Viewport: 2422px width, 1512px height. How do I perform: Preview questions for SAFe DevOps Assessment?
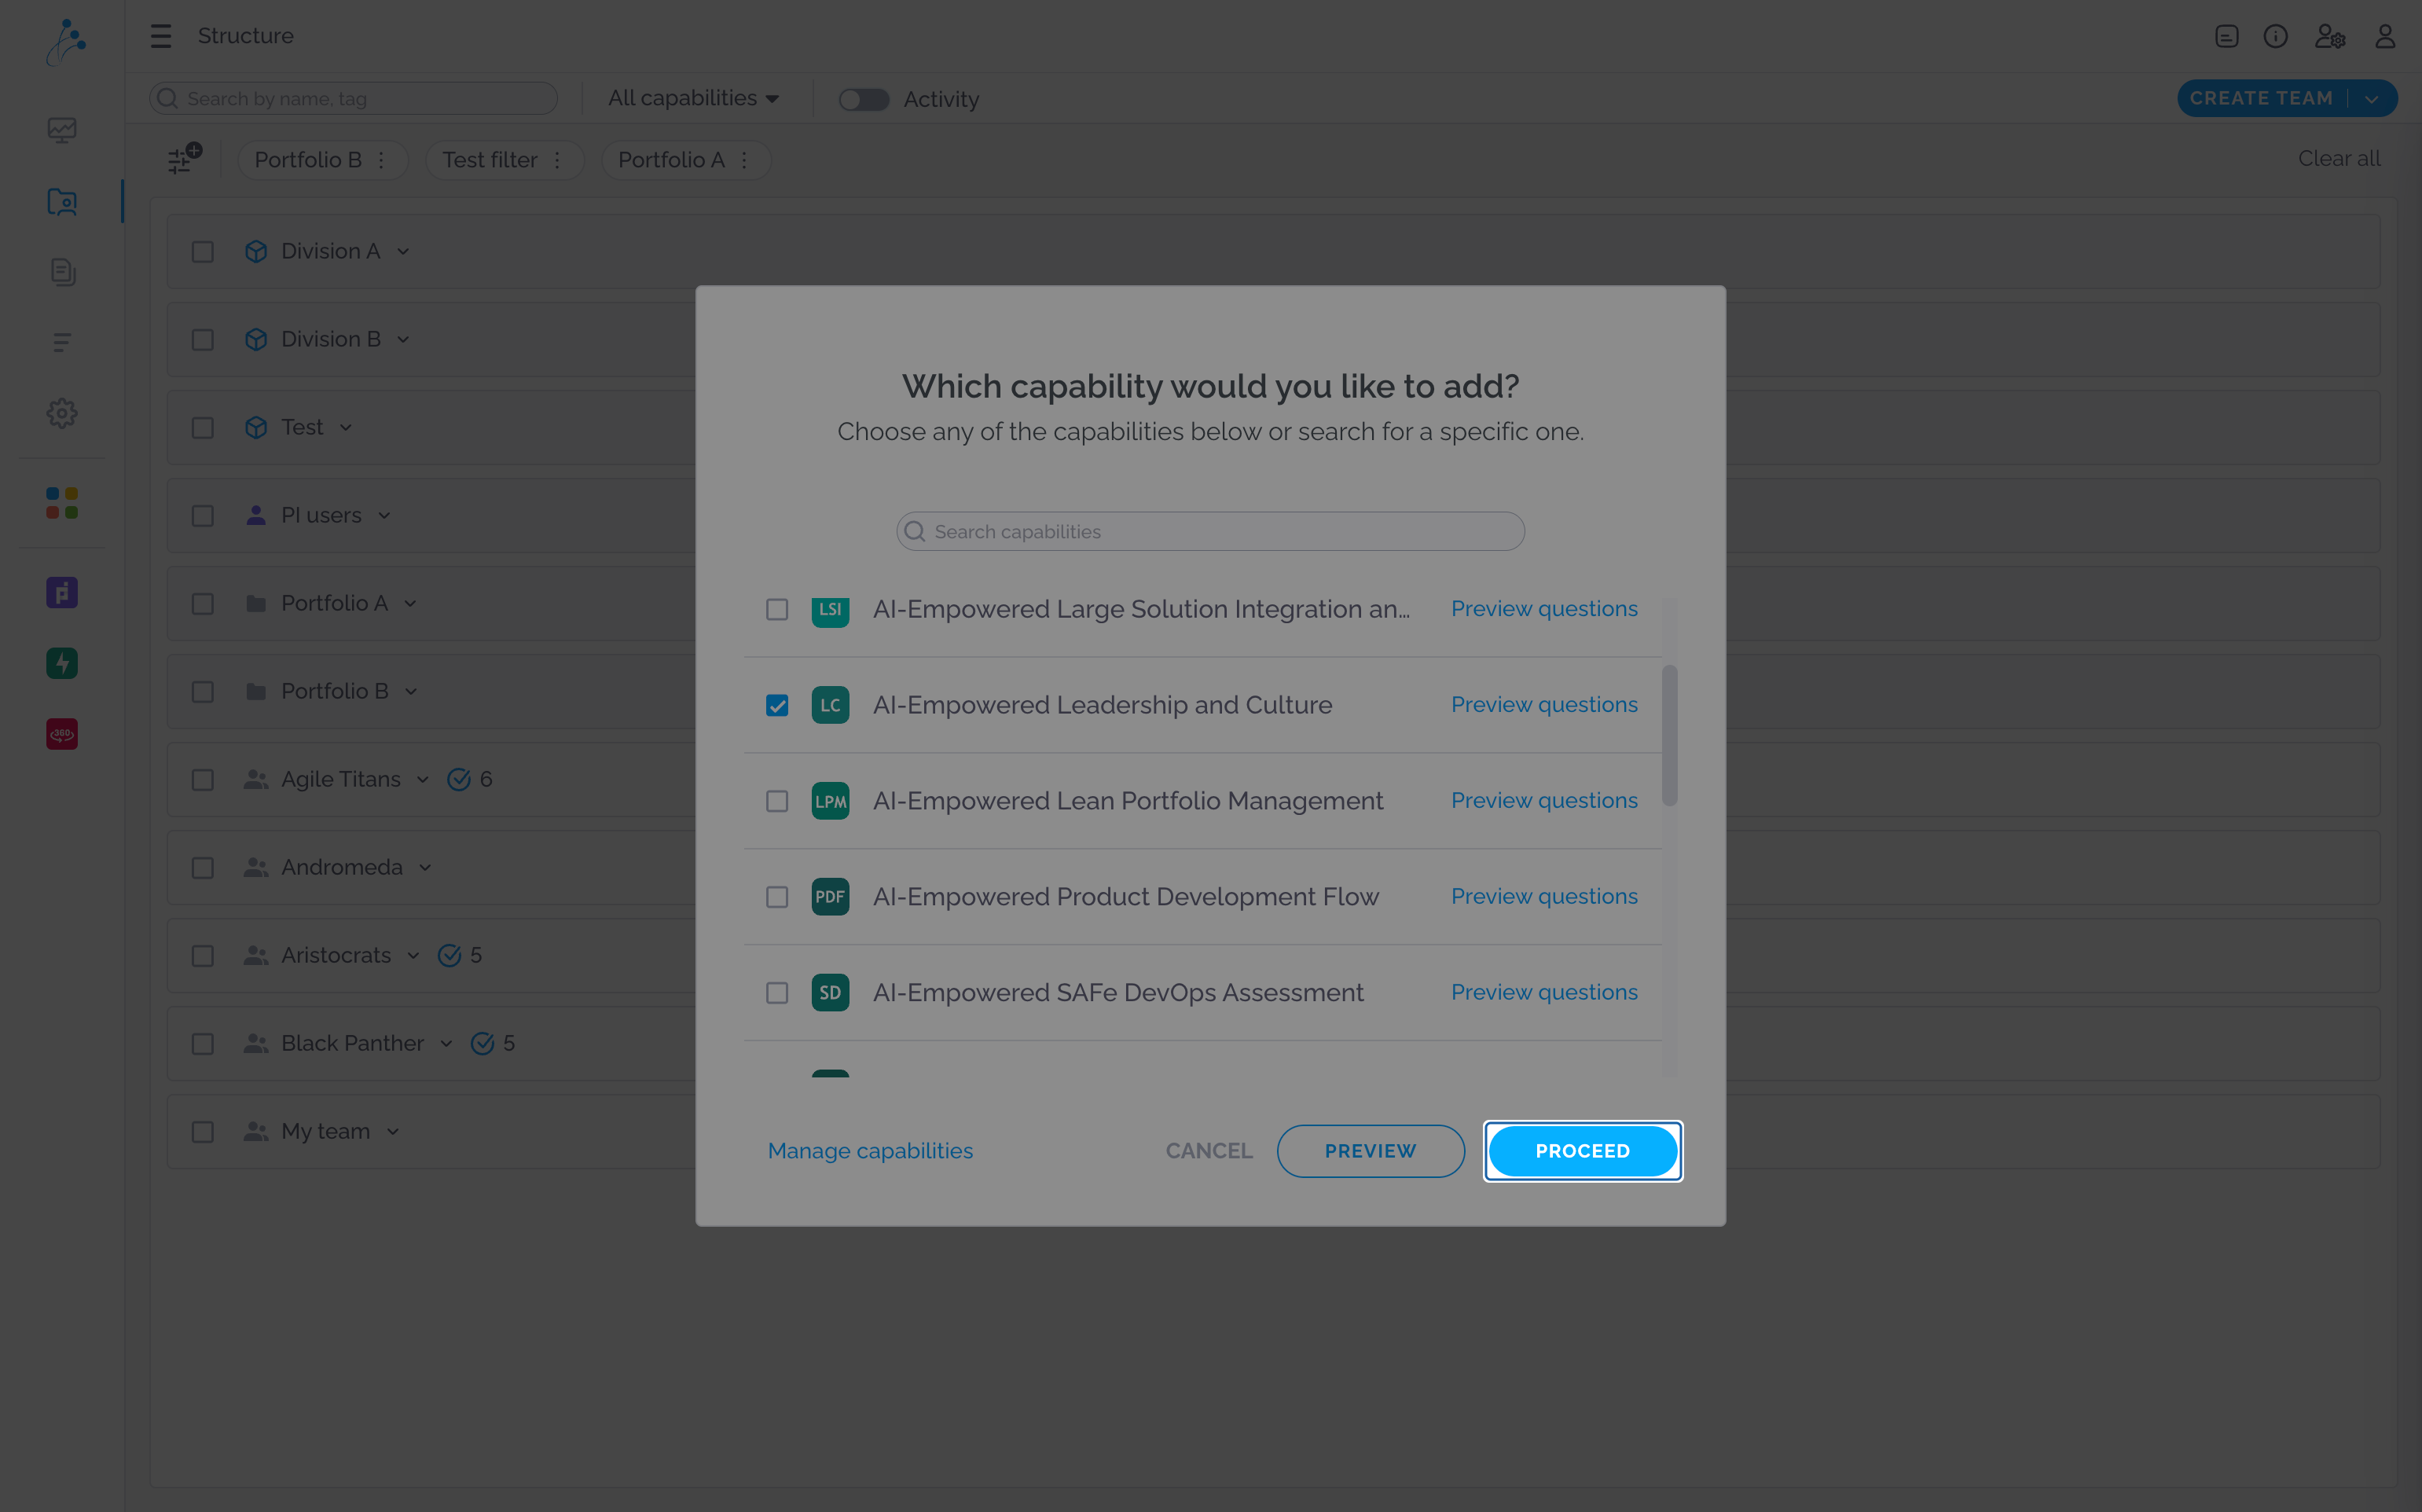[1544, 993]
